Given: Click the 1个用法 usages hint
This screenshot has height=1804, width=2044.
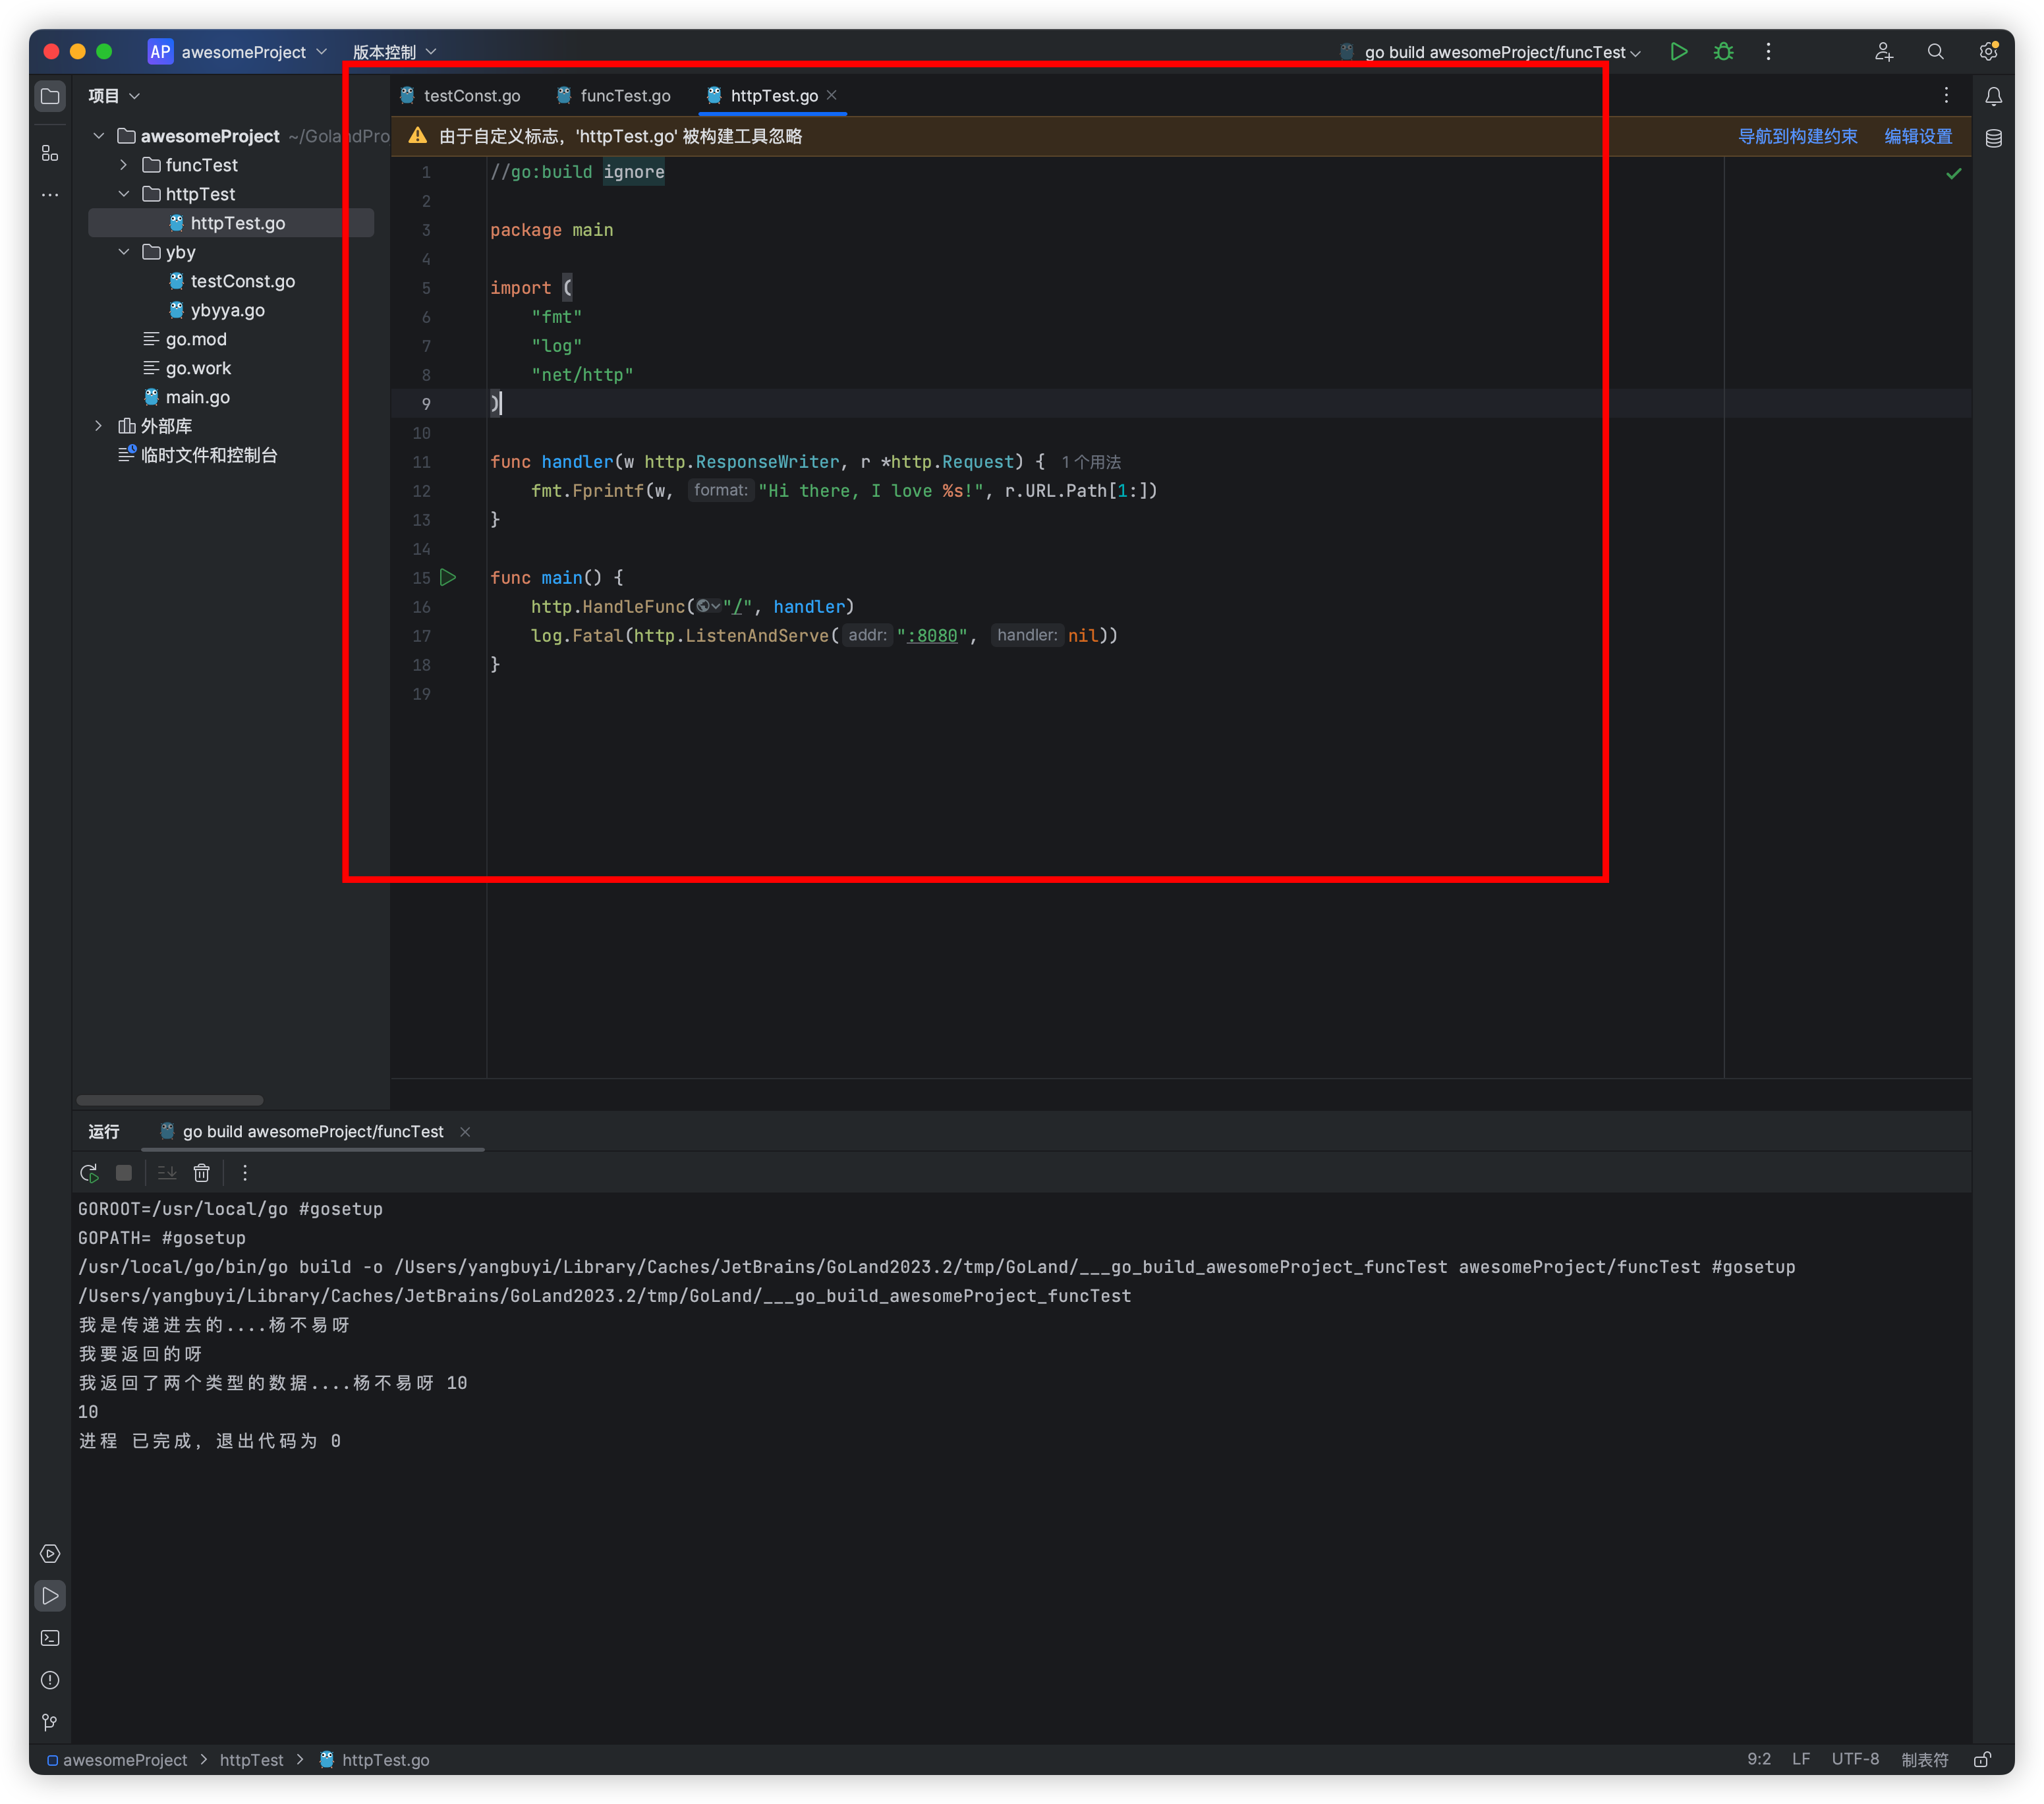Looking at the screenshot, I should point(1091,462).
